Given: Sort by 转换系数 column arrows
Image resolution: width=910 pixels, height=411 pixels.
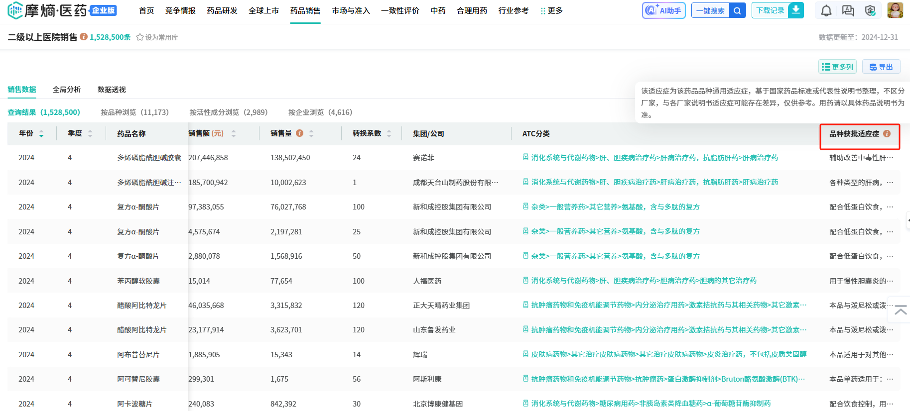Looking at the screenshot, I should (389, 133).
